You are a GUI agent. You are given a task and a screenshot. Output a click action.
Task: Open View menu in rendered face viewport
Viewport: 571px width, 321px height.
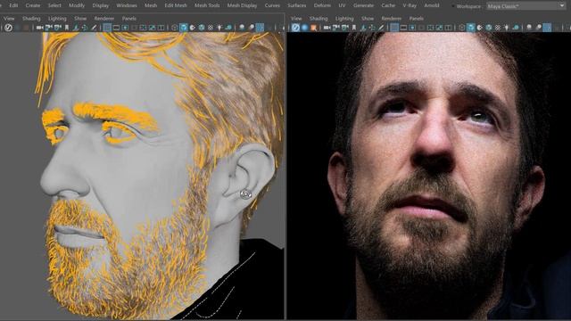296,18
